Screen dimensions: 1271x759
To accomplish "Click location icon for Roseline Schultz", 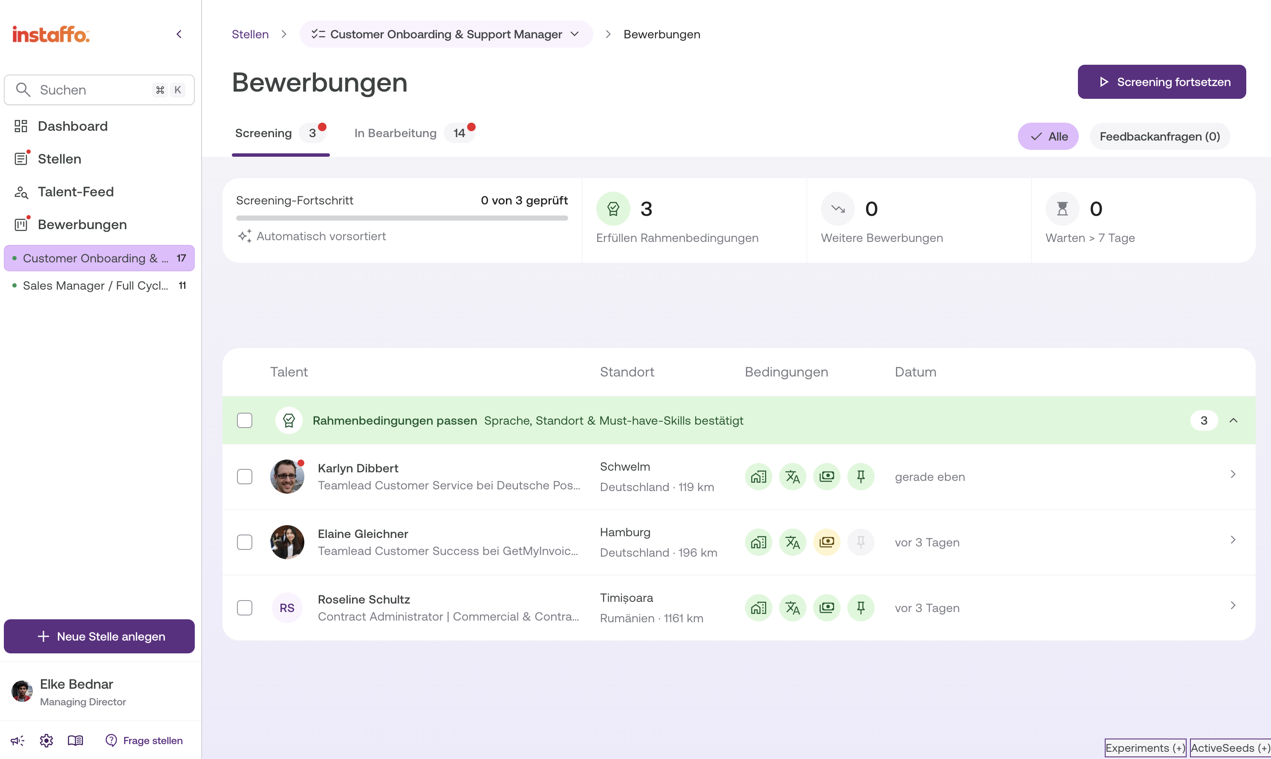I will [x=758, y=608].
